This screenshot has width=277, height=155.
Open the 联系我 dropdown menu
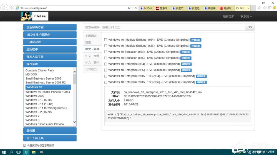246,16
